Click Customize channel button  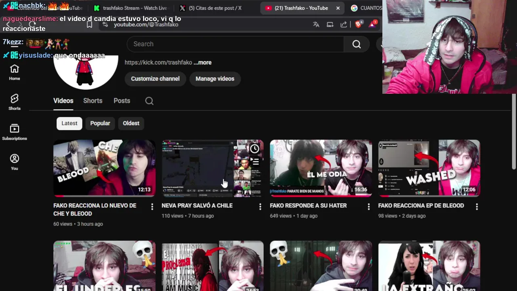pos(155,79)
